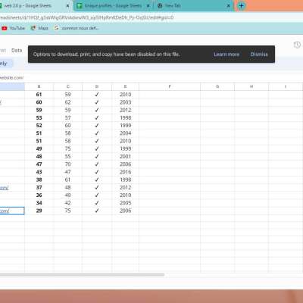
Task: Open the YouTube bookmark
Action: click(x=14, y=28)
